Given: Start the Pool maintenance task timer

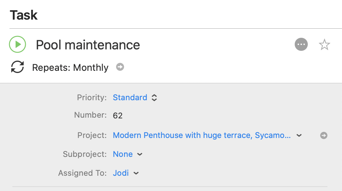Looking at the screenshot, I should click(17, 44).
